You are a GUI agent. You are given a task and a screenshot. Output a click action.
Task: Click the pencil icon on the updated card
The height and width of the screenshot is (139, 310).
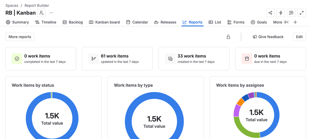[94, 59]
